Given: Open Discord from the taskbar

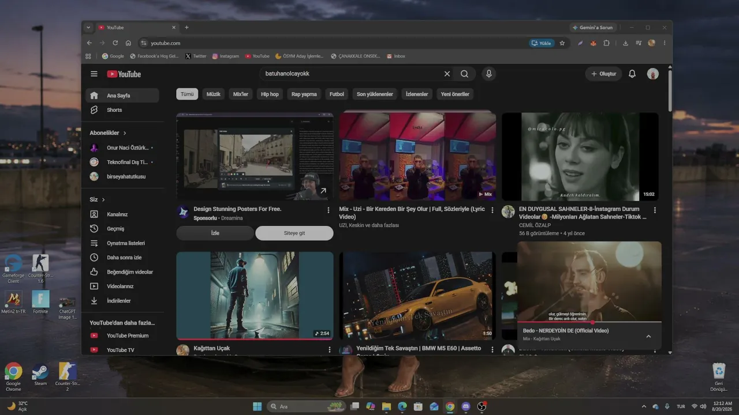Looking at the screenshot, I should [466, 406].
